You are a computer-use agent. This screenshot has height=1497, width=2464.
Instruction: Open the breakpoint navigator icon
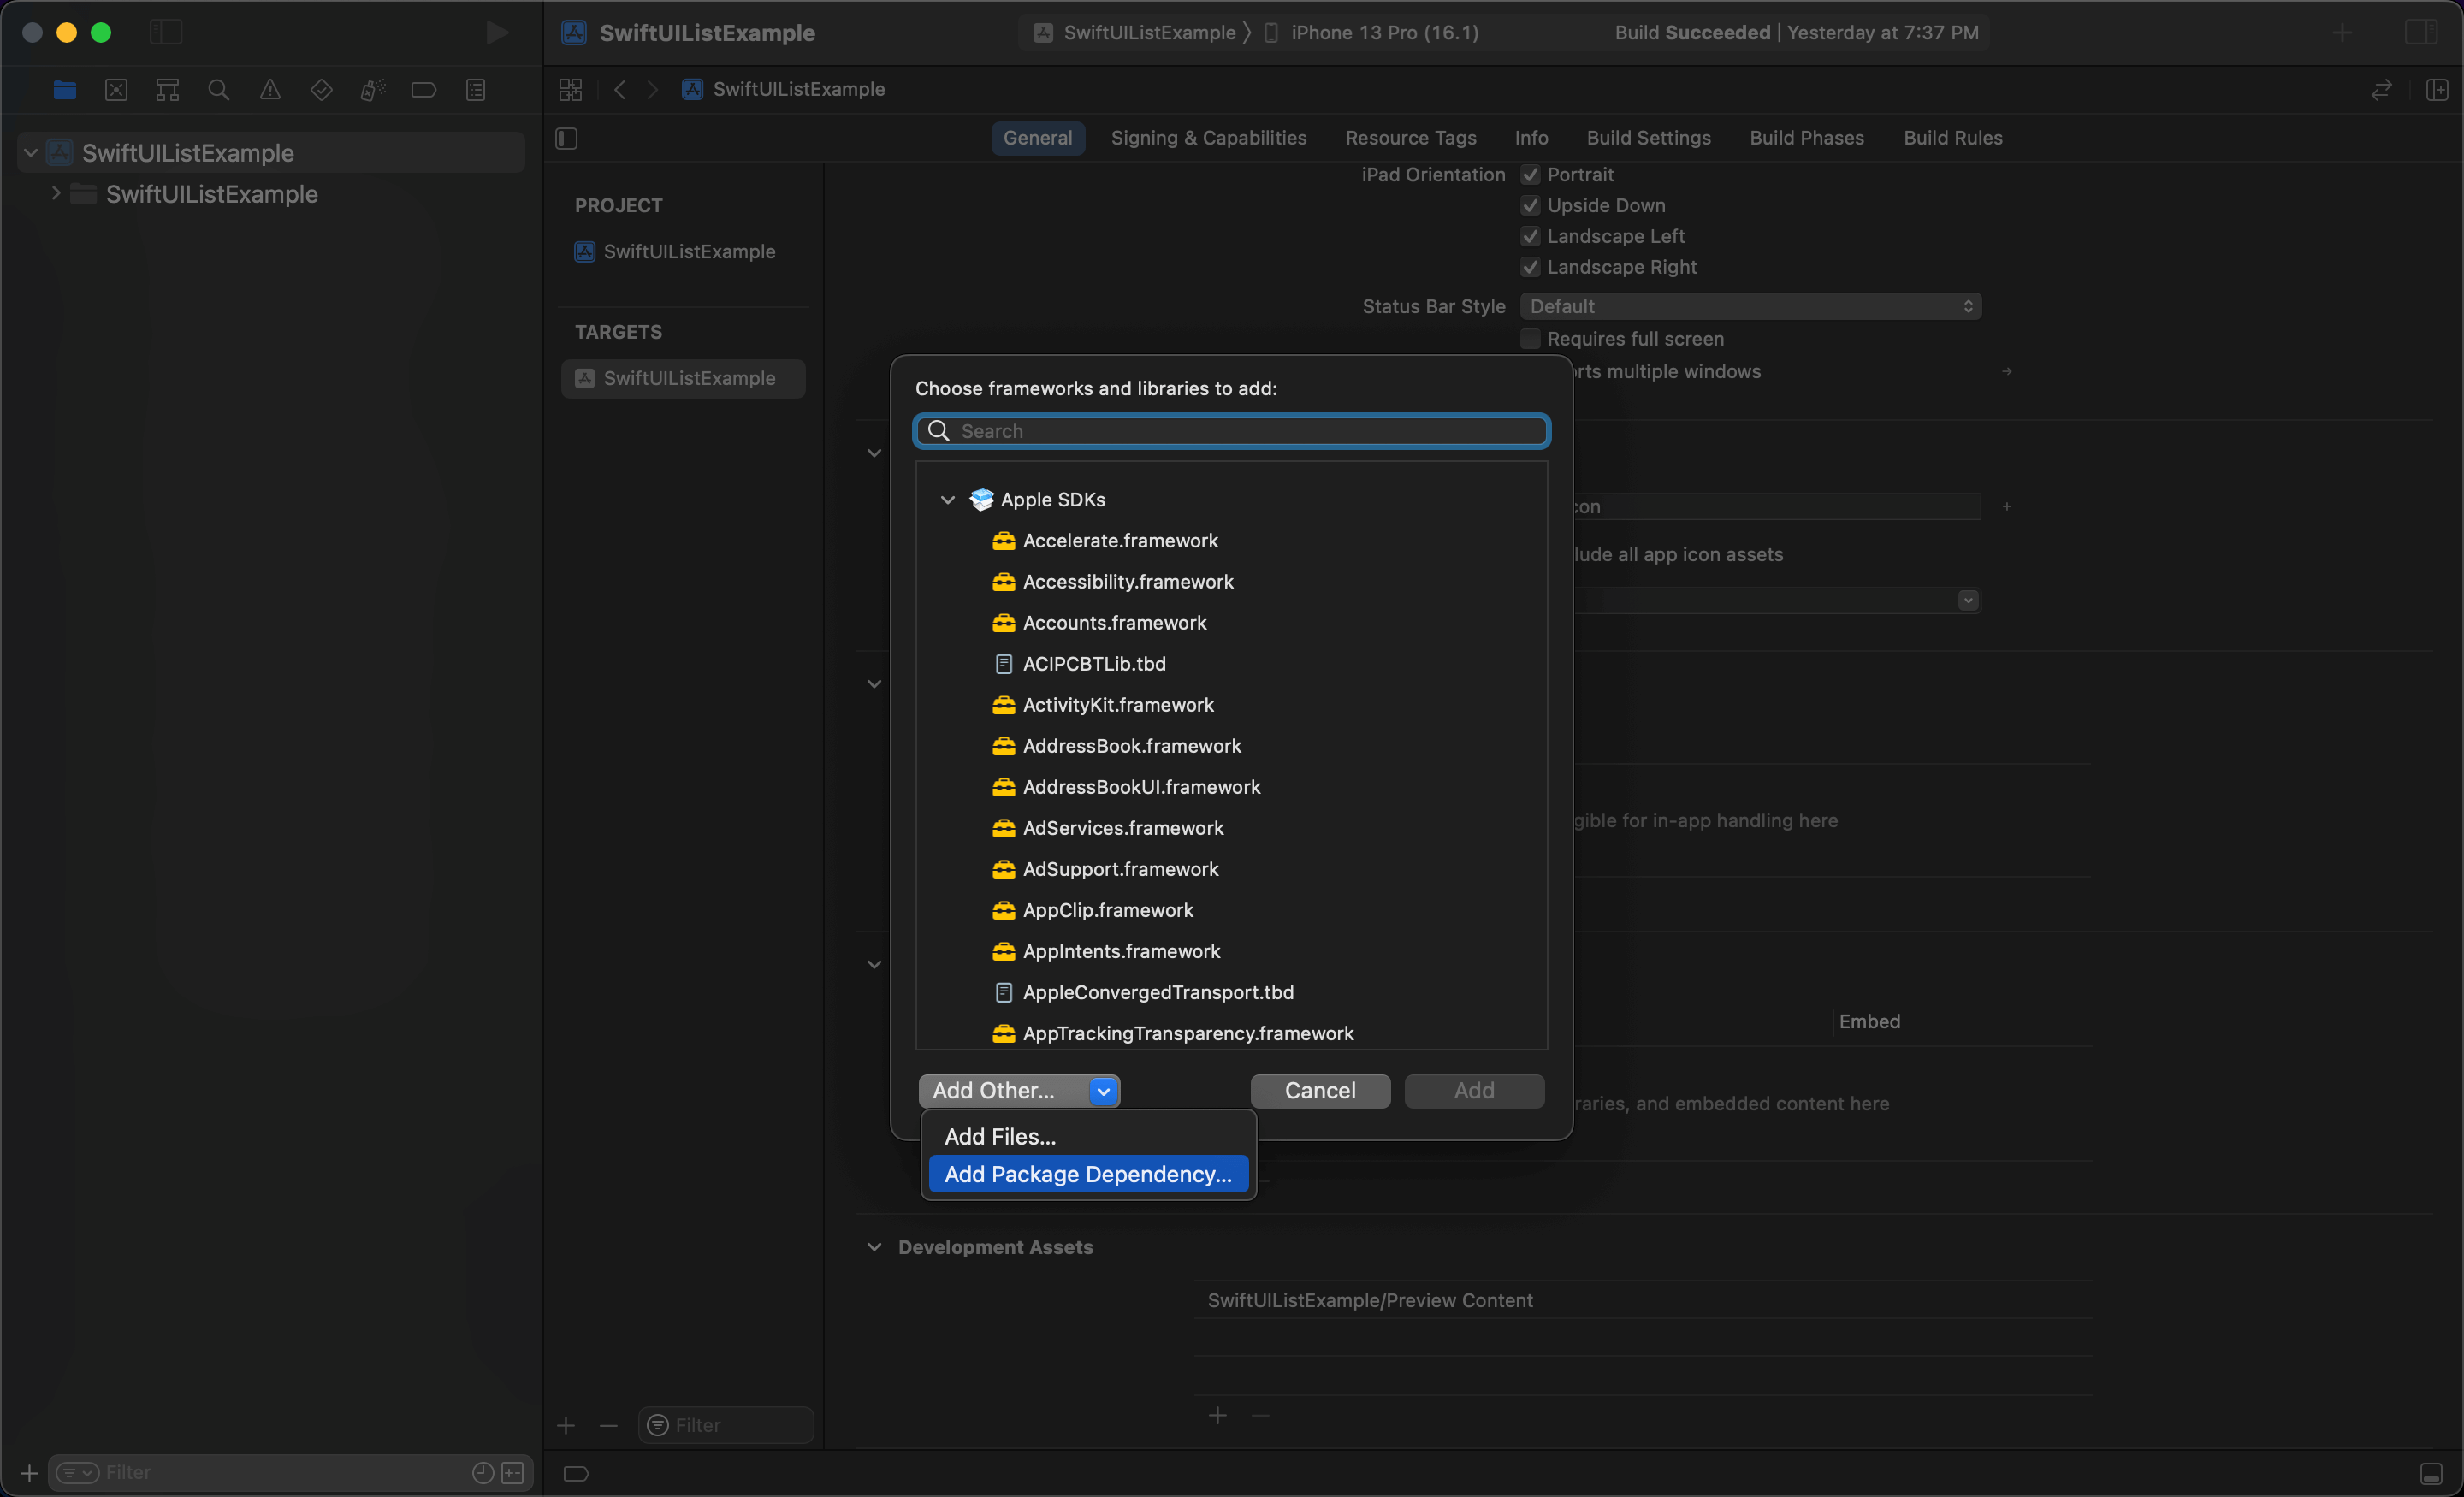(x=423, y=90)
